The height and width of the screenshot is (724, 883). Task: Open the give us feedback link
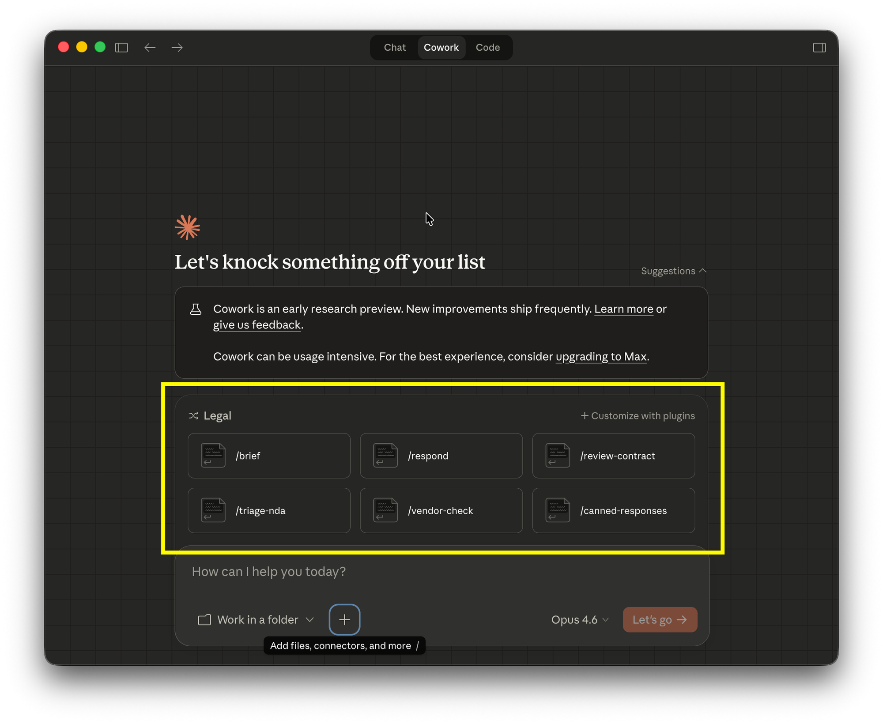[x=257, y=324]
